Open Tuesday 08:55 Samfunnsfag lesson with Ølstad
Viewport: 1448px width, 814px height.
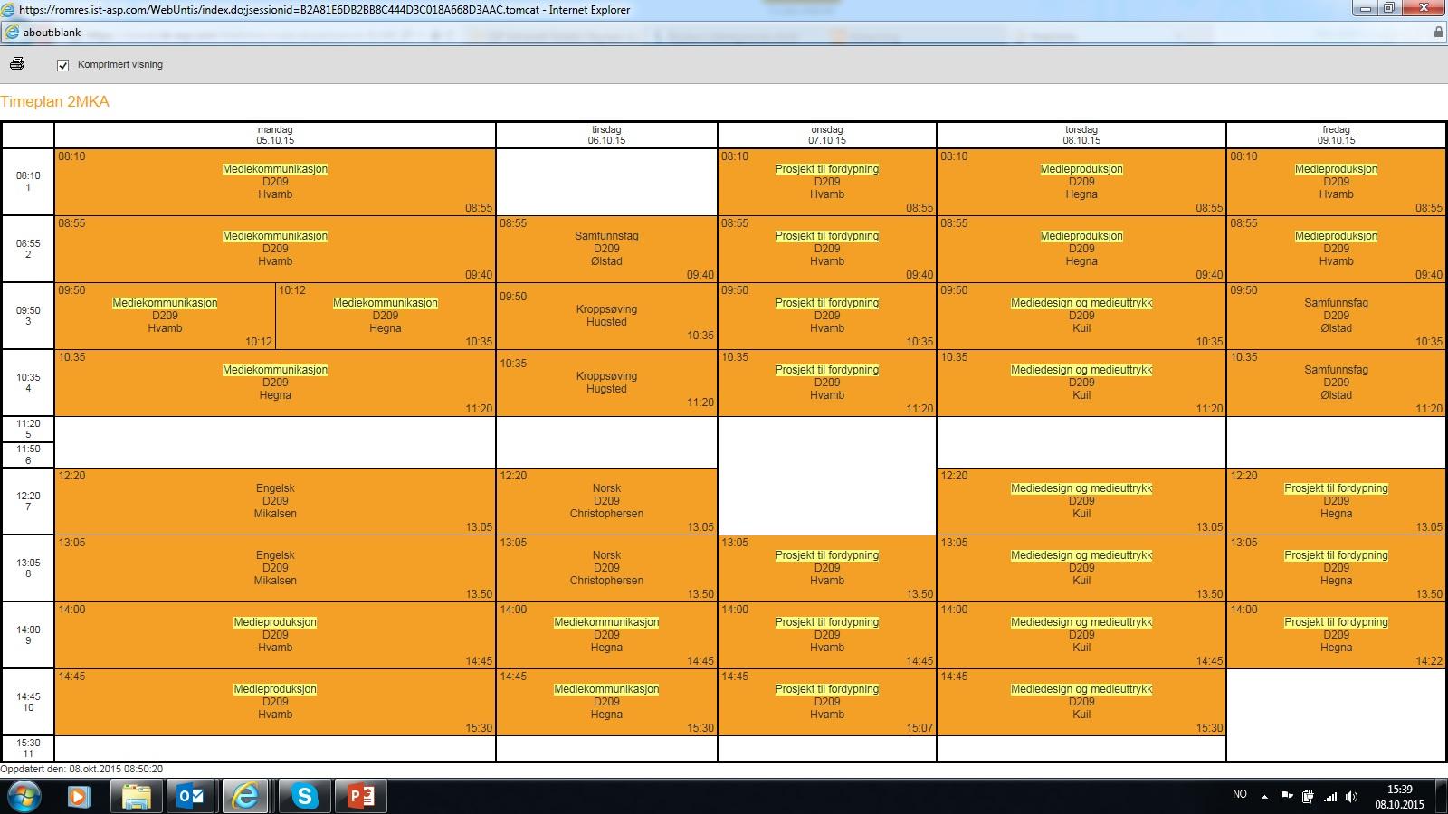click(606, 249)
